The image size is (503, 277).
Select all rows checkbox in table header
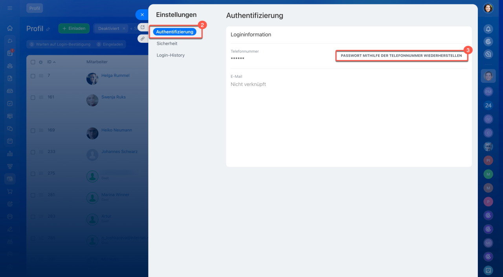tap(33, 62)
